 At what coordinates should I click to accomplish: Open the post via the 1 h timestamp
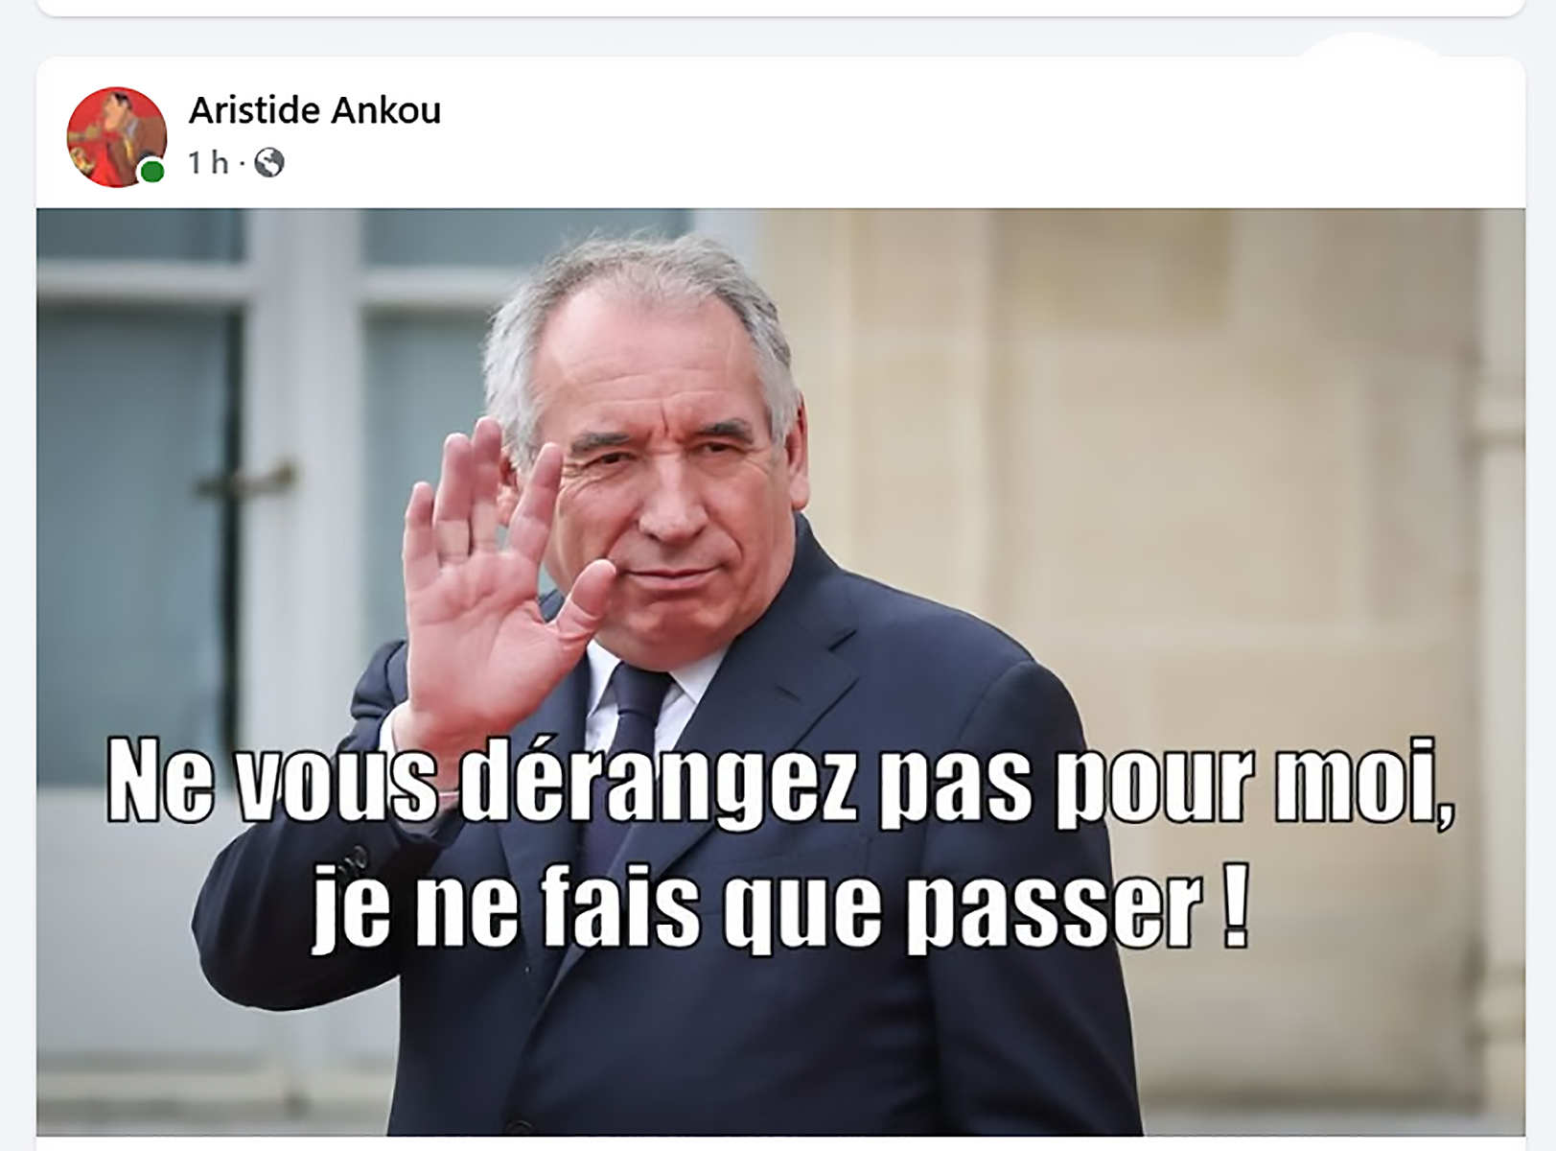tap(208, 163)
